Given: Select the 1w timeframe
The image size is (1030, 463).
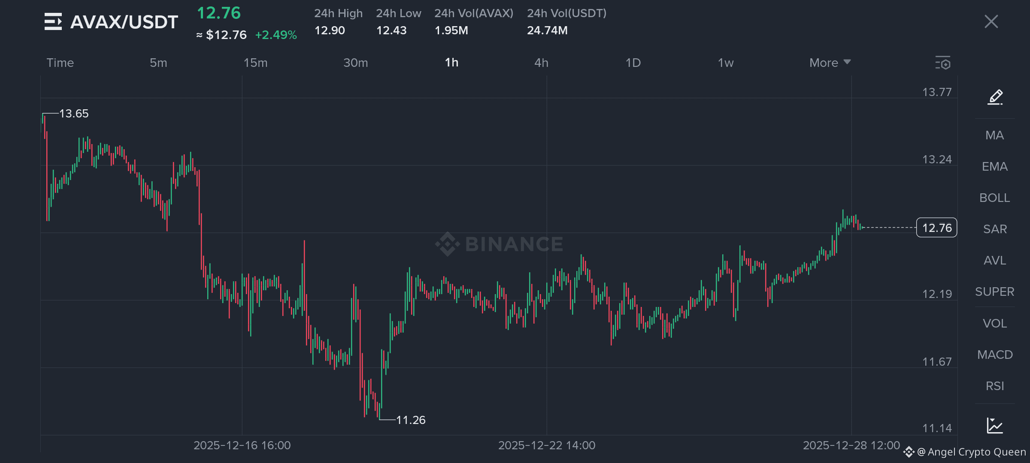Looking at the screenshot, I should coord(726,63).
